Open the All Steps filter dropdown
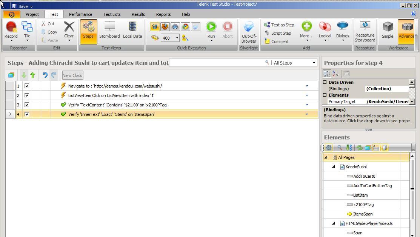The width and height of the screenshot is (420, 237). [314, 63]
